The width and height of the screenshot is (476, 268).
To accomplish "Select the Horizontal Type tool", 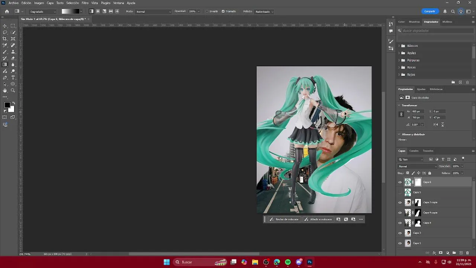I will pyautogui.click(x=13, y=77).
